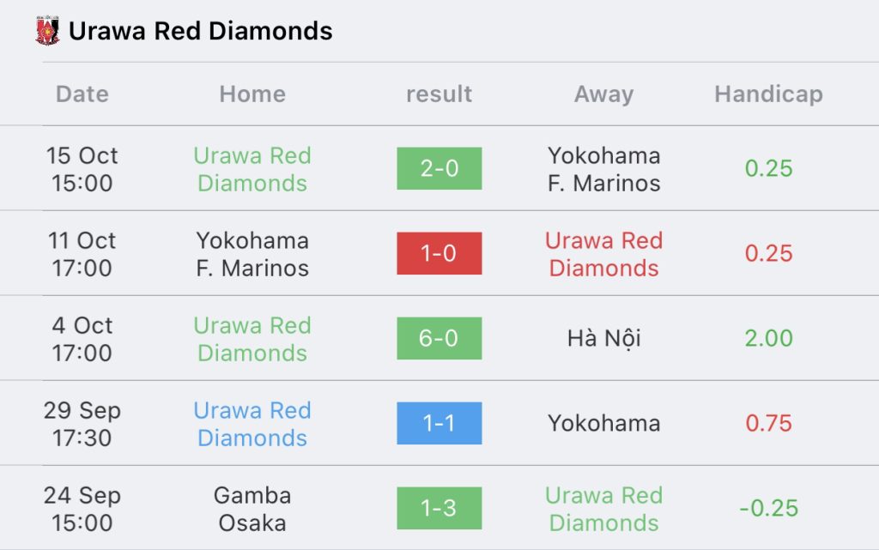The height and width of the screenshot is (550, 879).
Task: Click the 15 Oct 15:00 match date
Action: pos(82,169)
